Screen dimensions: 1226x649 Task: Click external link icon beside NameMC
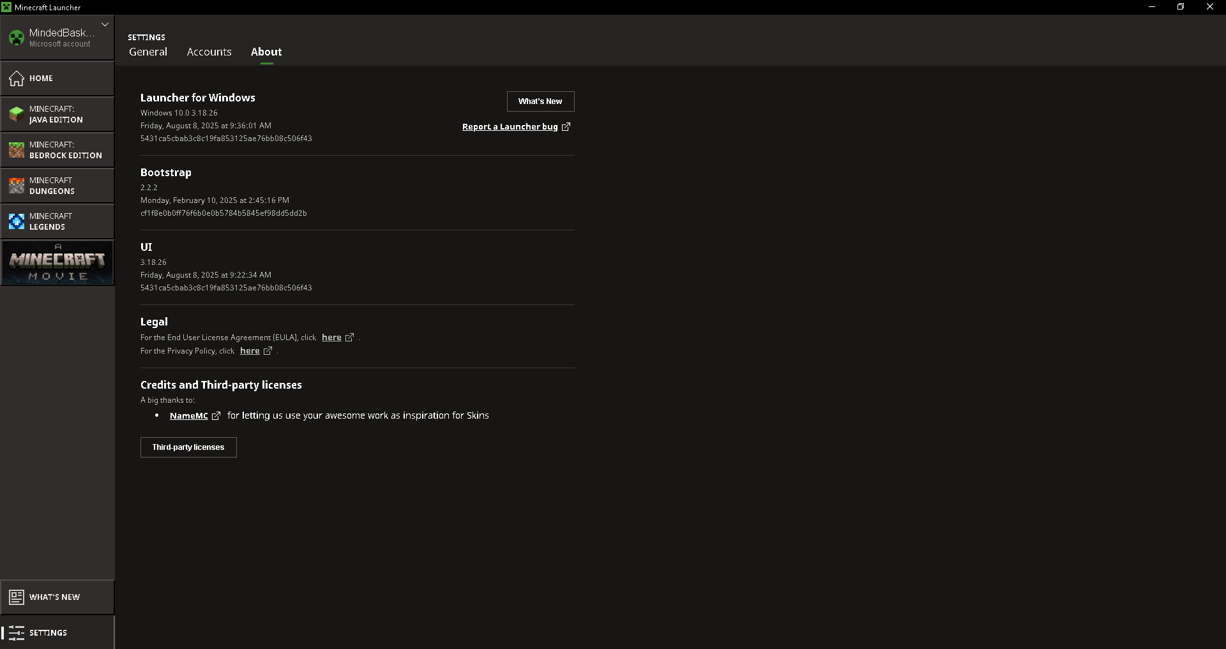point(216,416)
